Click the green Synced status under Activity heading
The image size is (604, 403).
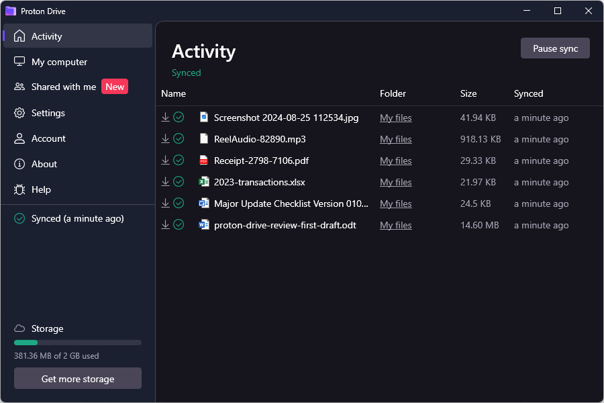point(186,73)
